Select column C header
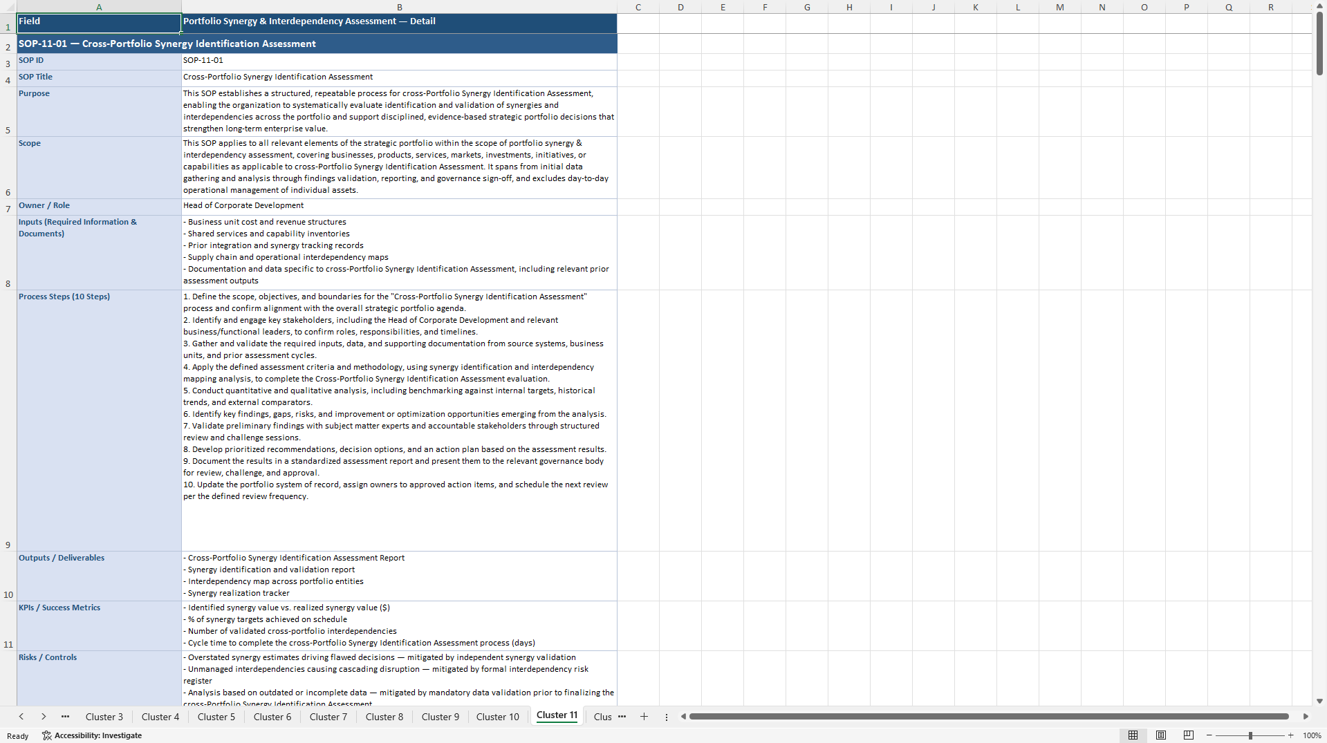Viewport: 1327px width, 743px height. pos(638,7)
